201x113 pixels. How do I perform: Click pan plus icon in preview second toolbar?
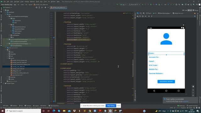(x=149, y=16)
